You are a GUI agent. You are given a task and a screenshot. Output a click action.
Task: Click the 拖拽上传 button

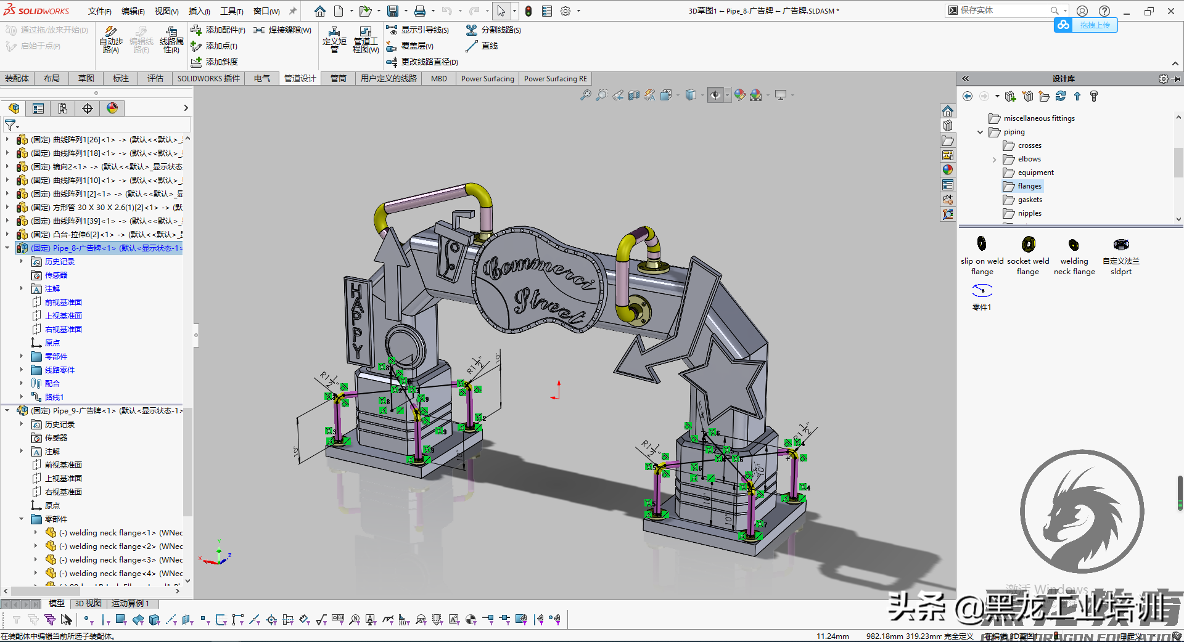(1095, 25)
